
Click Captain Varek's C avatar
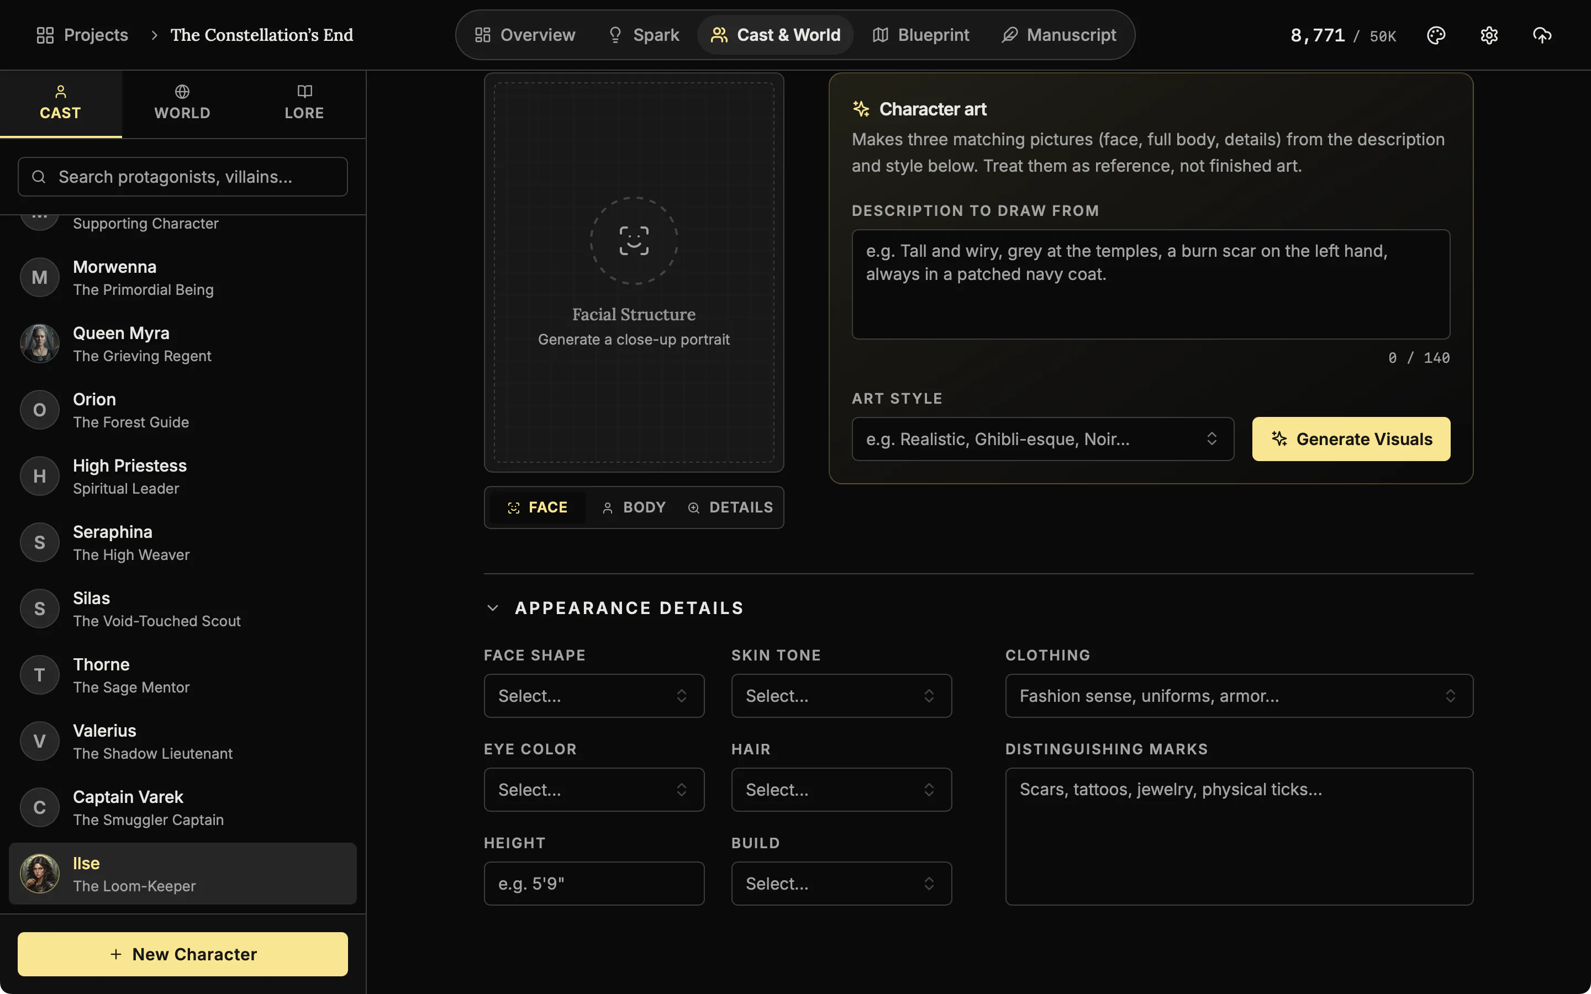point(39,807)
